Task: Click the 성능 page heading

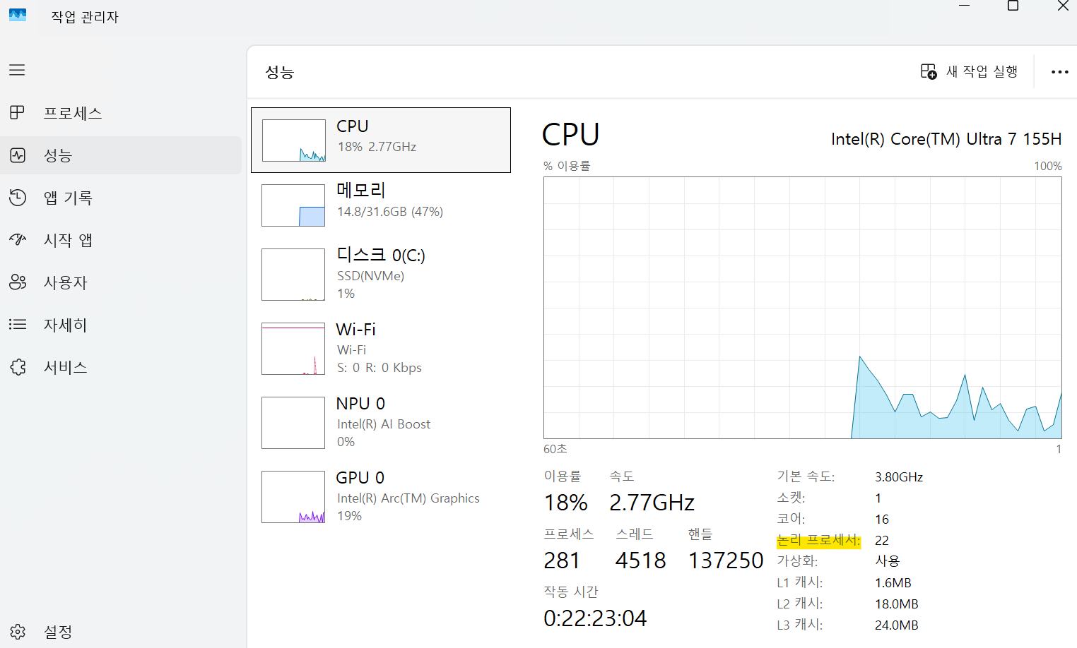Action: coord(279,72)
